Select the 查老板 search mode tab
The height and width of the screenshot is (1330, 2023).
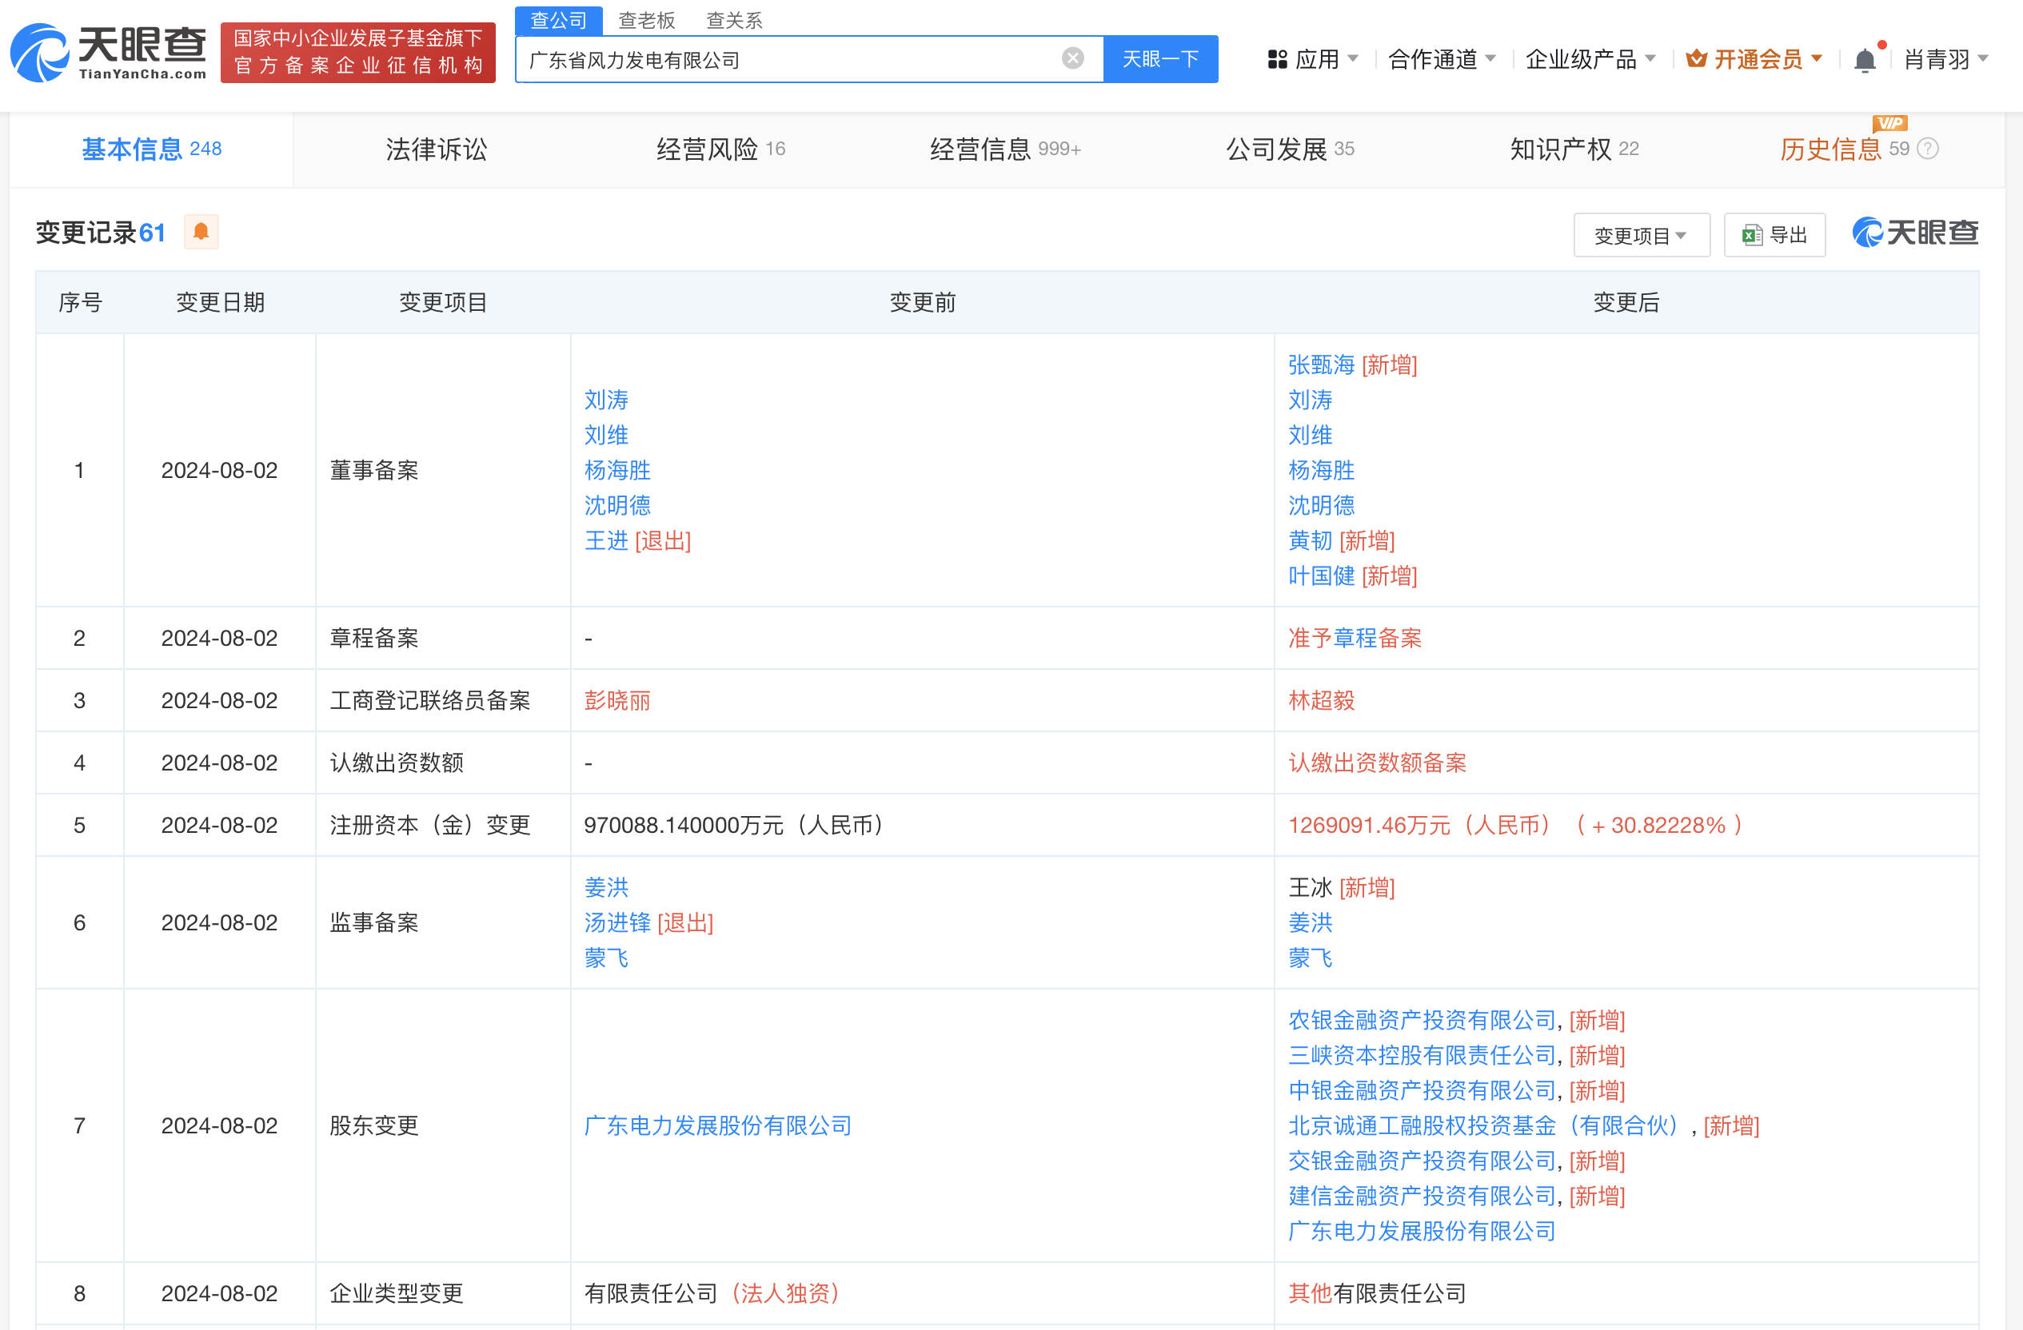[x=646, y=21]
